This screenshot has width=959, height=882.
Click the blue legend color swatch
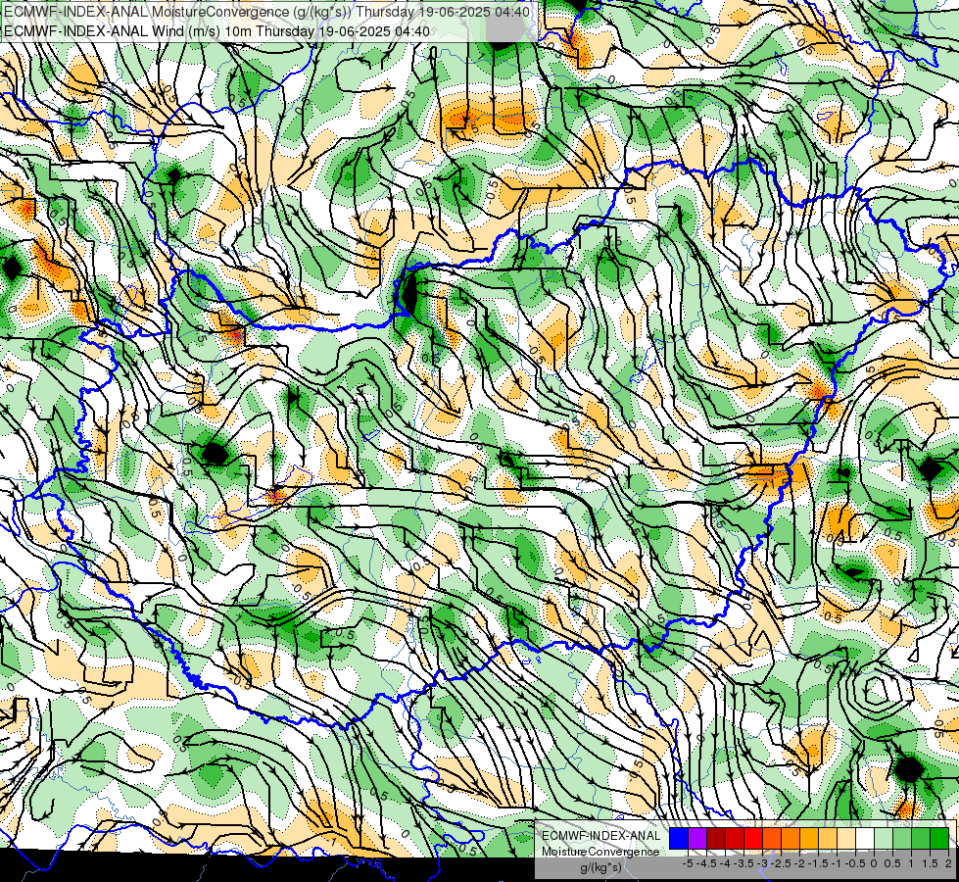(x=679, y=838)
